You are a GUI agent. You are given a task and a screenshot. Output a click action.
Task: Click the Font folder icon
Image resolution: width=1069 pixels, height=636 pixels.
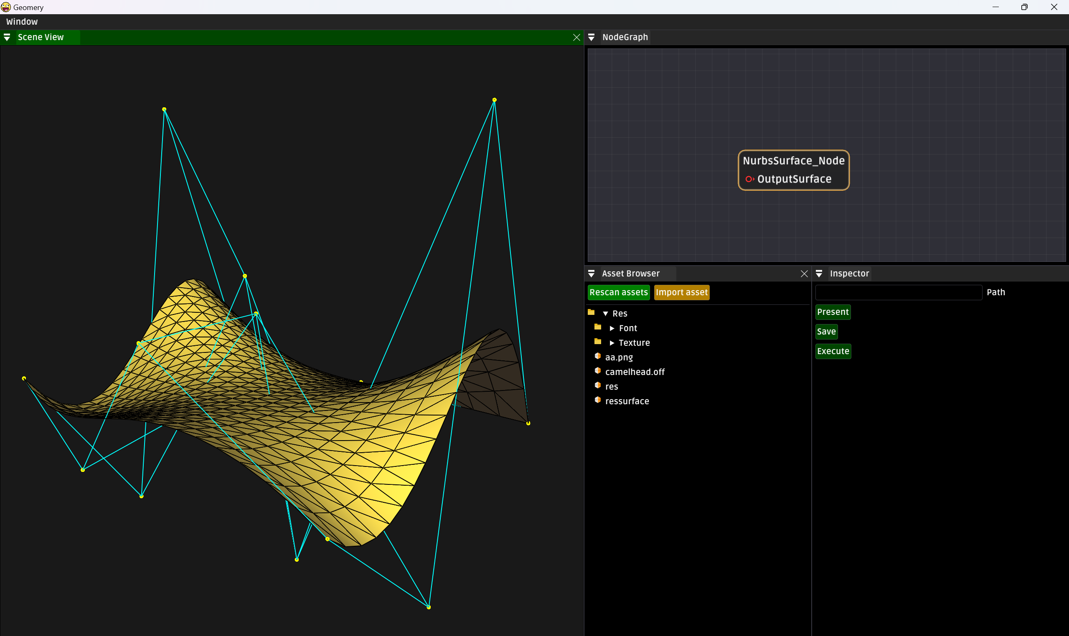pyautogui.click(x=597, y=327)
